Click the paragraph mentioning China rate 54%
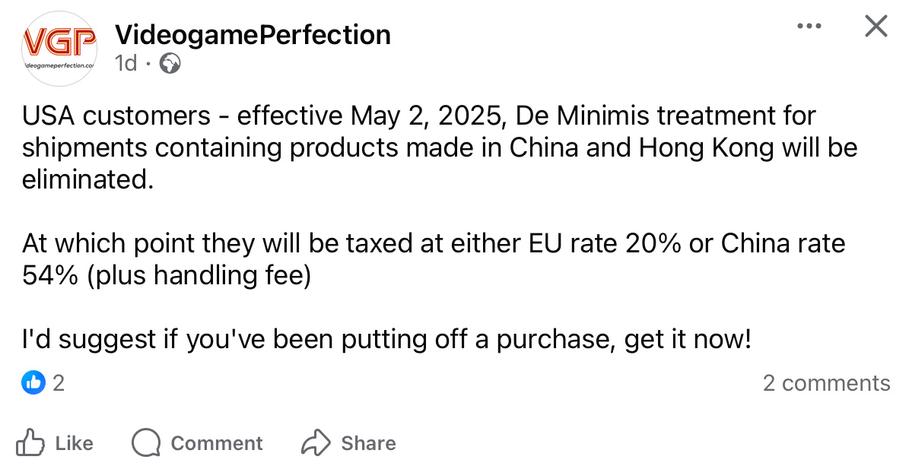The width and height of the screenshot is (909, 466). (x=434, y=258)
